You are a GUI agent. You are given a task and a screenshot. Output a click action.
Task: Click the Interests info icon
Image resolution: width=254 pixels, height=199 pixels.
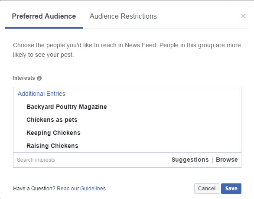39,78
